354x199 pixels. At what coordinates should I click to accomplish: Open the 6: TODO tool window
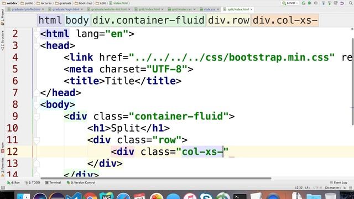32,182
